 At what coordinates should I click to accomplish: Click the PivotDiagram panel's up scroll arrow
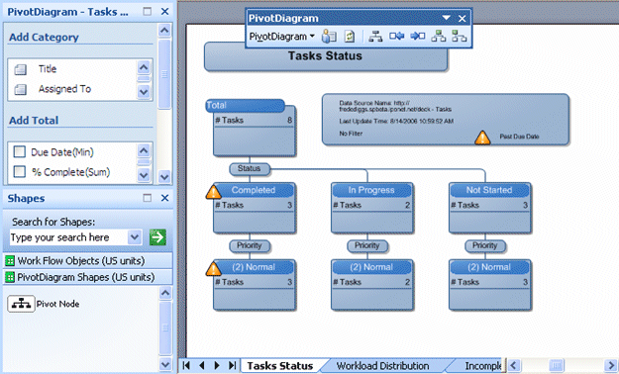point(164,30)
